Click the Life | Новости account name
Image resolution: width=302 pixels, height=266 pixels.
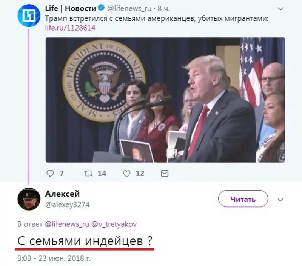click(71, 8)
